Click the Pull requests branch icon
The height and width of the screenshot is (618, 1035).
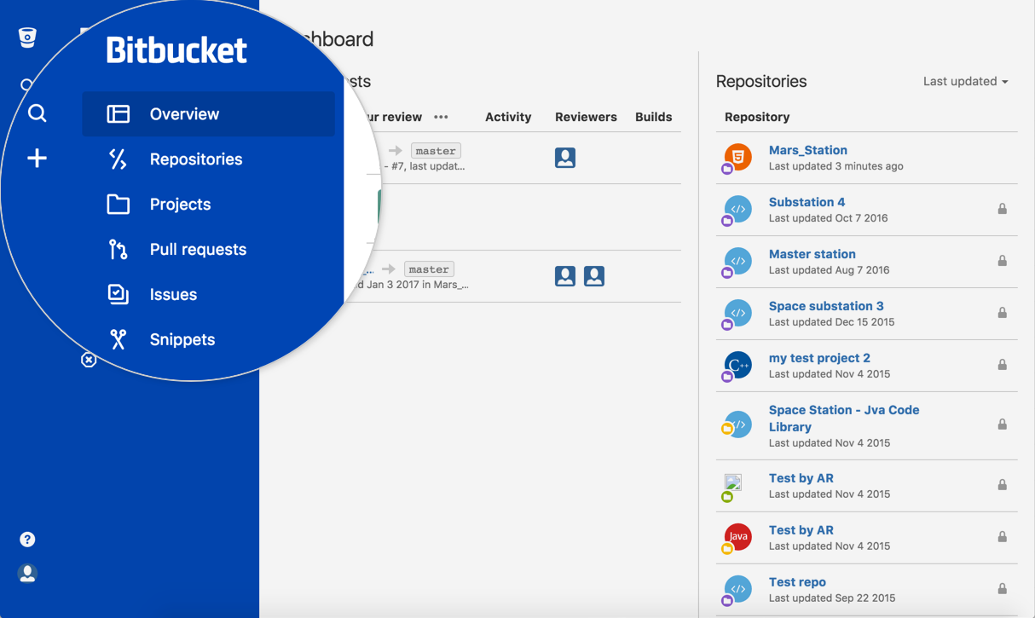click(x=119, y=250)
